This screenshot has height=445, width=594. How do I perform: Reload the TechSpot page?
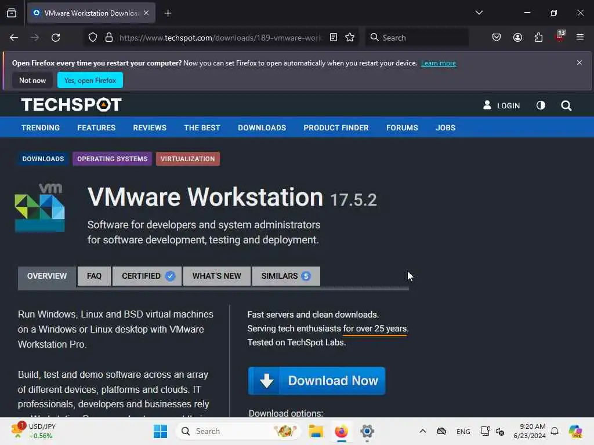pos(56,38)
